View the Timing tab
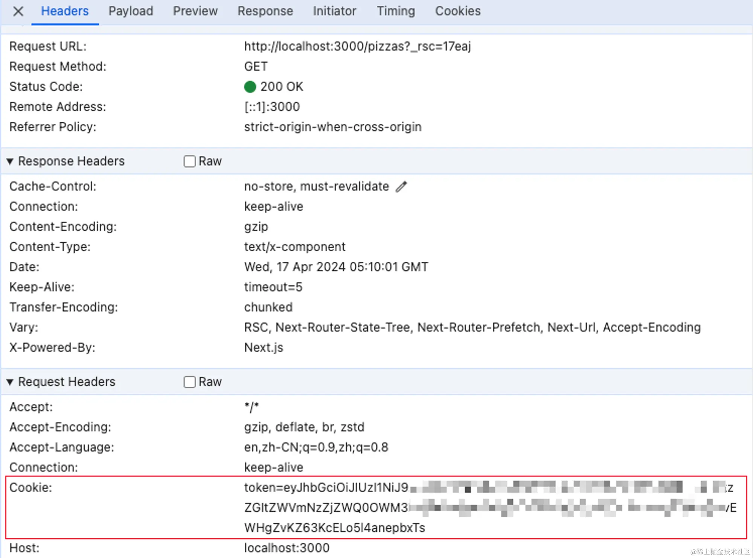This screenshot has width=753, height=558. [x=396, y=11]
